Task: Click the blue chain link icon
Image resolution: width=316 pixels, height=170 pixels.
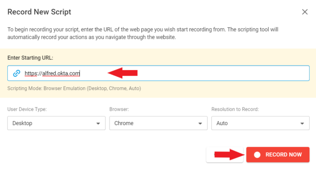Action: 17,73
